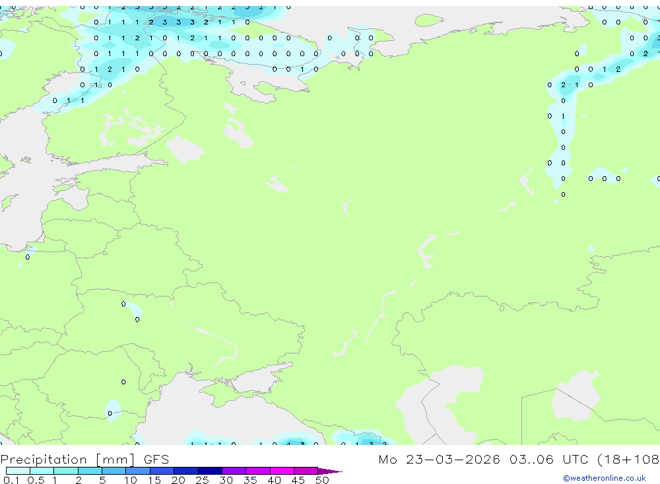The image size is (660, 484).
Task: Click the '35' legend scale label
Action: [x=250, y=480]
